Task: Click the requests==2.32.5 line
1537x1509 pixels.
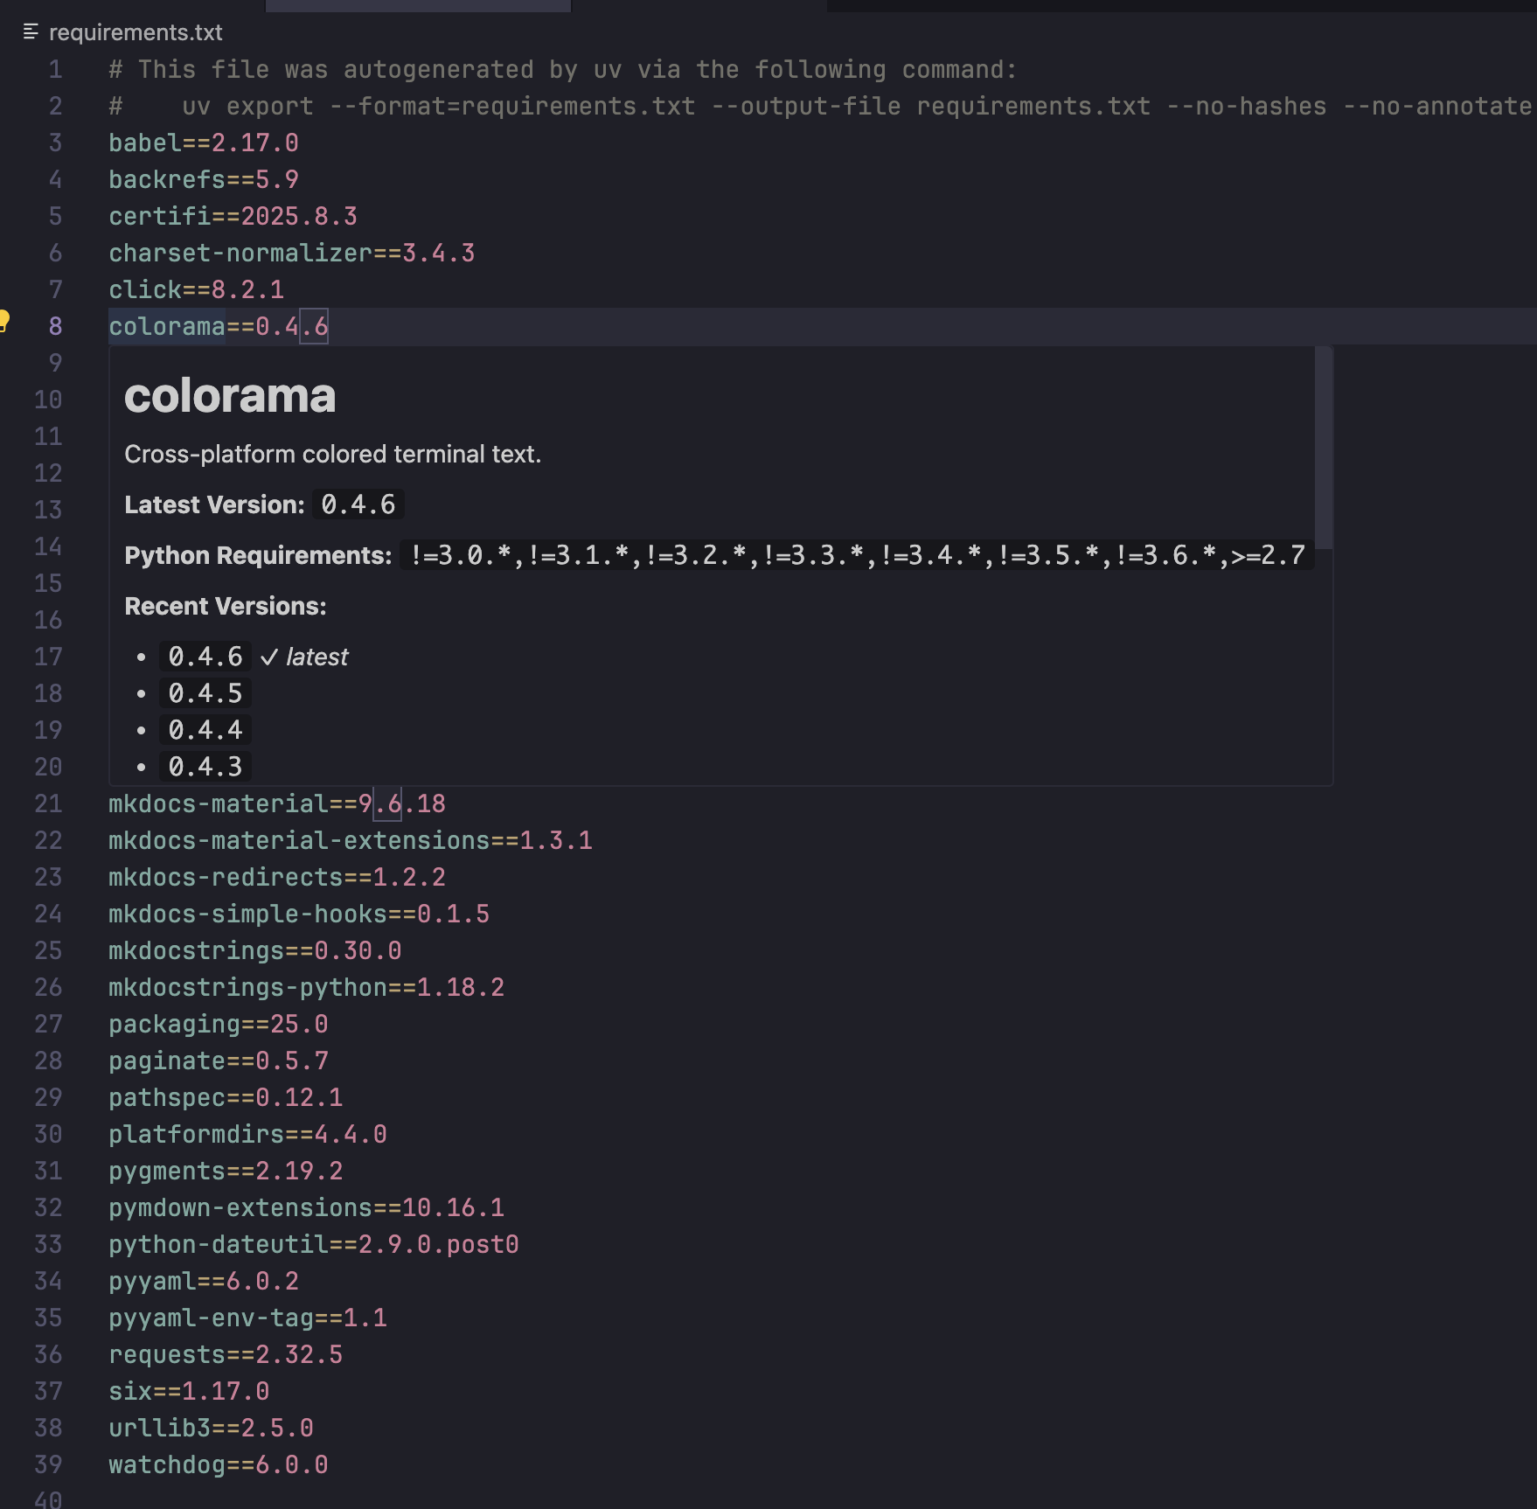Action: coord(226,1354)
